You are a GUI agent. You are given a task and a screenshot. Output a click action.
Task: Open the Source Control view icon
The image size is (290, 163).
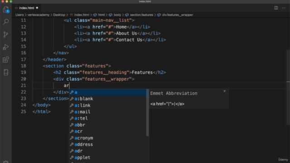(6, 34)
